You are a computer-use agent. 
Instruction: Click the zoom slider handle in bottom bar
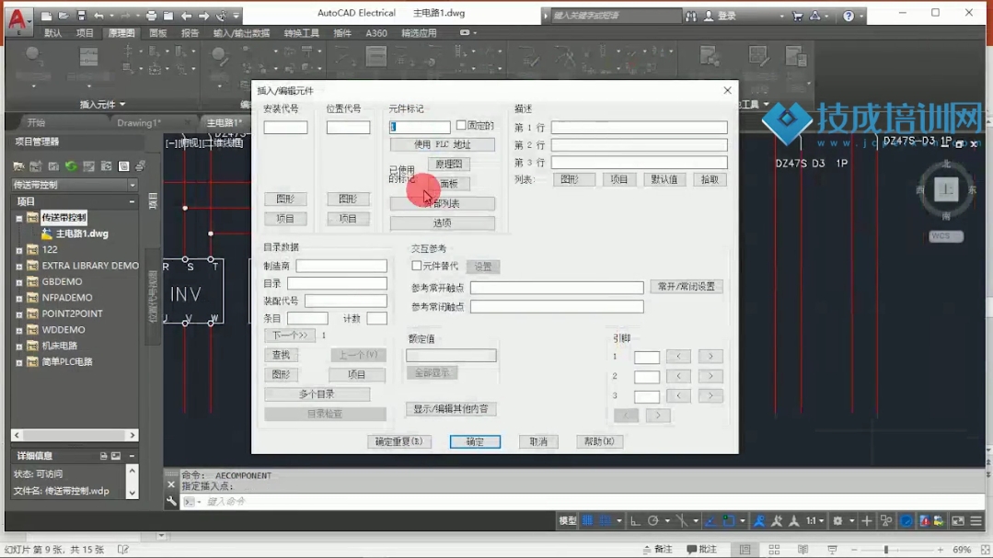click(x=886, y=550)
